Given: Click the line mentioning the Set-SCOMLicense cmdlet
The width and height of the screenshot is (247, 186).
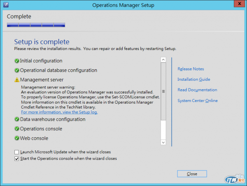Looking at the screenshot, I should [x=91, y=97].
